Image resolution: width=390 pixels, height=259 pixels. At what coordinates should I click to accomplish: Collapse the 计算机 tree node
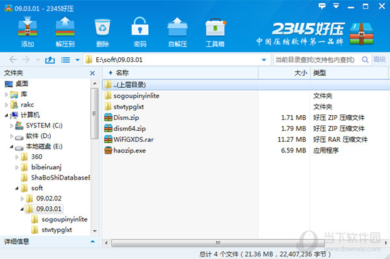point(6,115)
